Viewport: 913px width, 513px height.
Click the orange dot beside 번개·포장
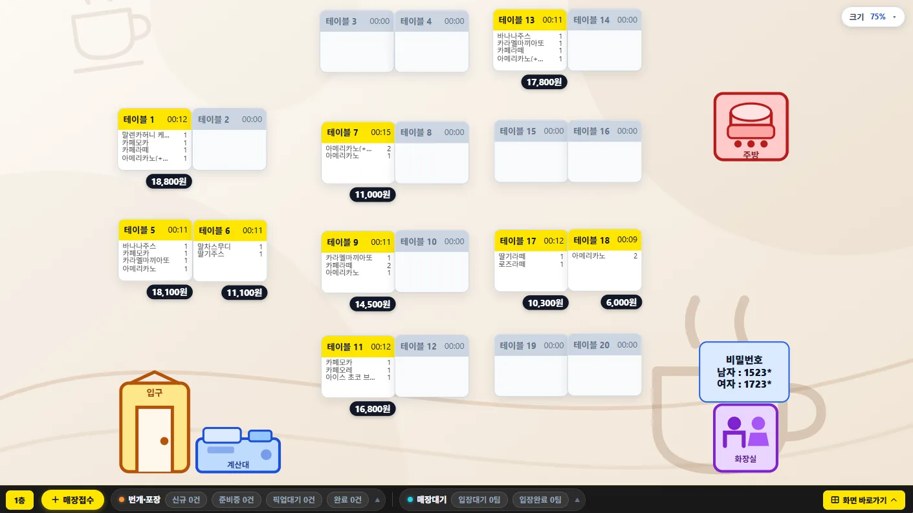tap(122, 499)
